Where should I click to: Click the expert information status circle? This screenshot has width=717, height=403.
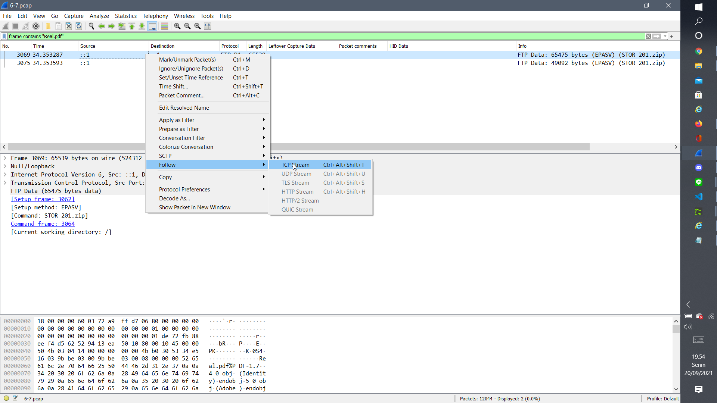[6, 398]
